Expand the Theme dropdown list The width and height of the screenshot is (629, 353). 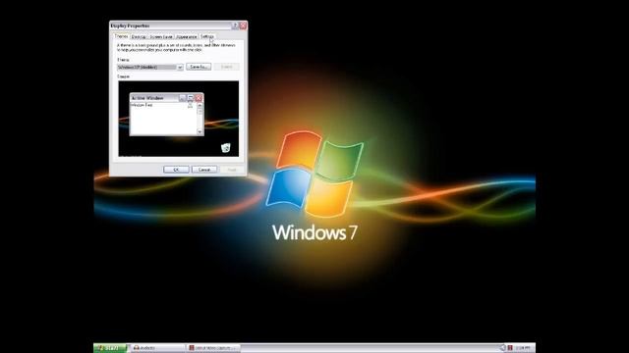180,68
